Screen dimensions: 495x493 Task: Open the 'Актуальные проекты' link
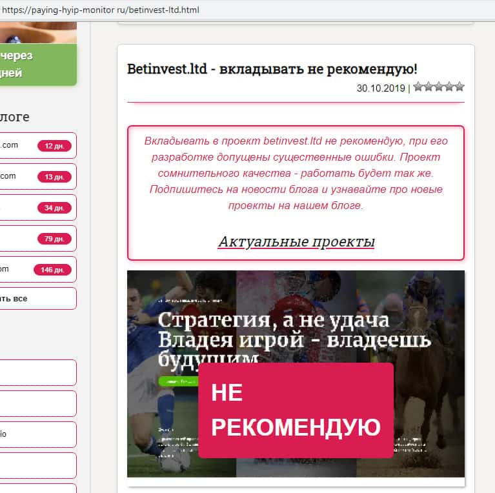point(296,242)
